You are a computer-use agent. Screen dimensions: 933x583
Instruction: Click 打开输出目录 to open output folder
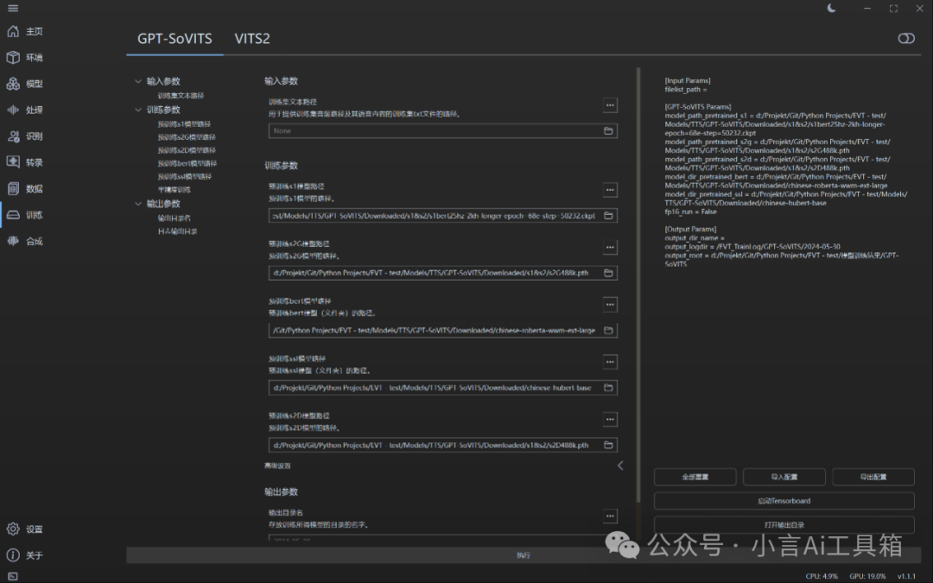784,525
